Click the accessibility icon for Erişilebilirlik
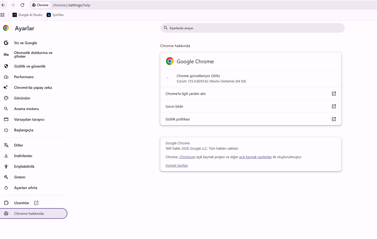Image resolution: width=377 pixels, height=239 pixels. click(x=6, y=166)
